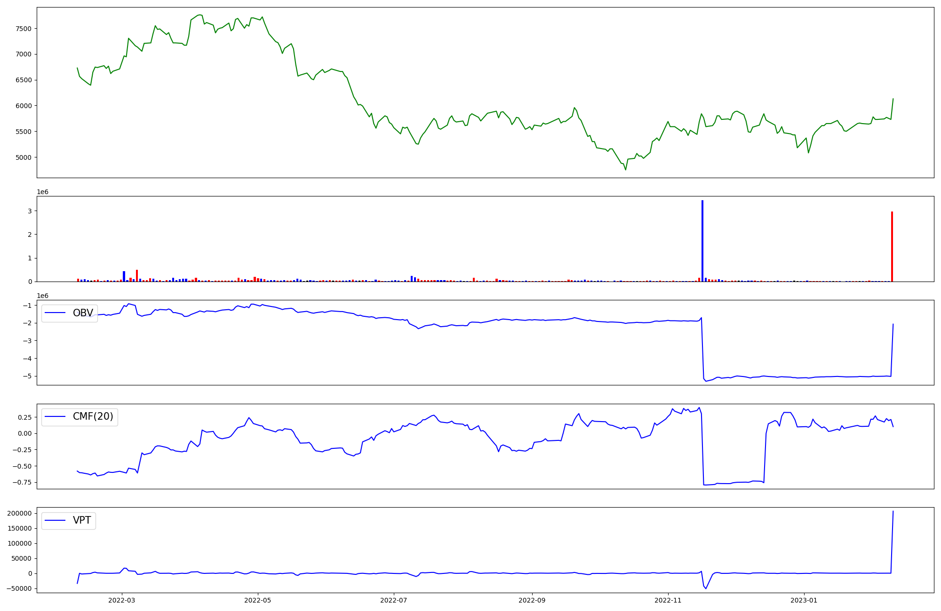The height and width of the screenshot is (611, 941).
Task: Click the VPT legend label
Action: tap(82, 520)
